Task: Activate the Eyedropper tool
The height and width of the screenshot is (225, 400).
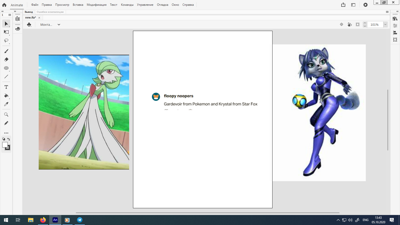Action: pyautogui.click(x=6, y=104)
